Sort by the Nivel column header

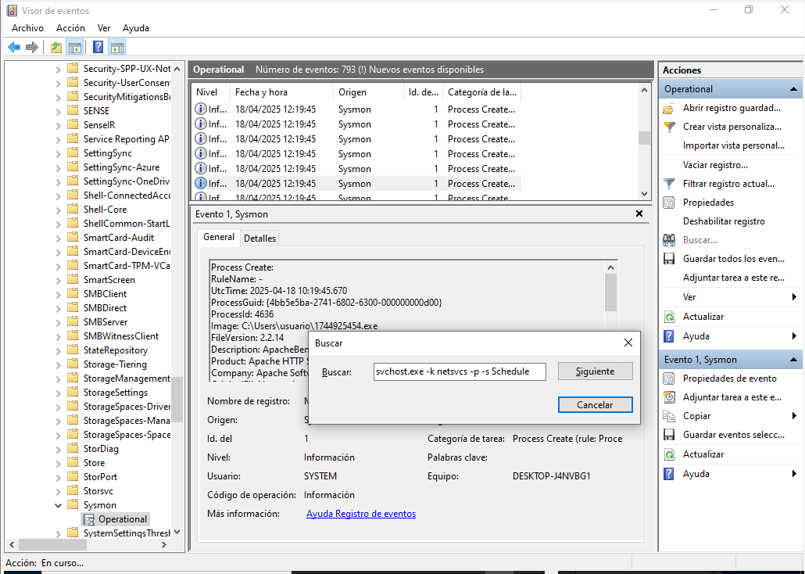[210, 92]
